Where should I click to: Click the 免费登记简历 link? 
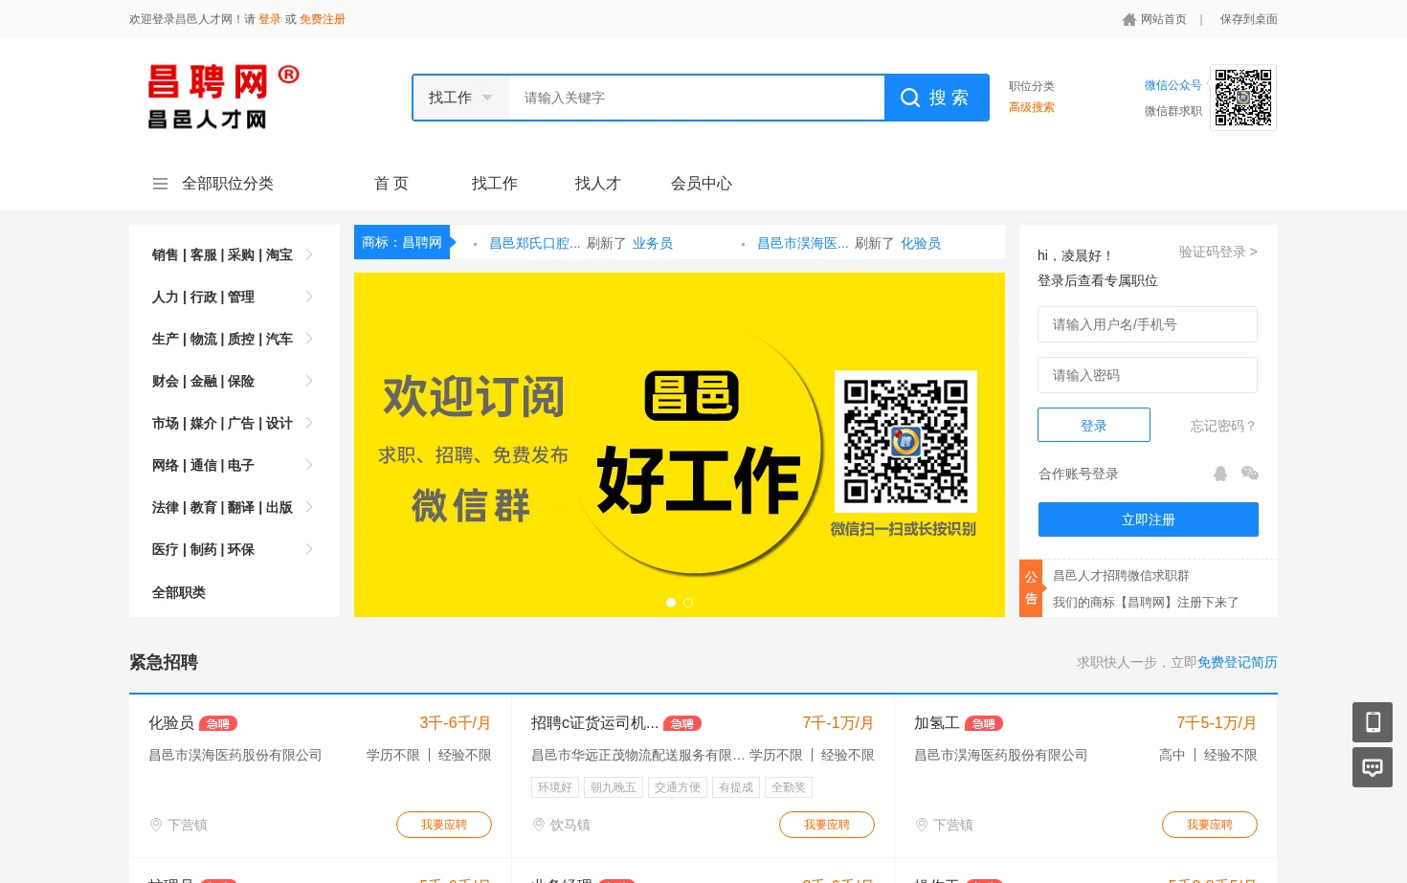pyautogui.click(x=1238, y=662)
